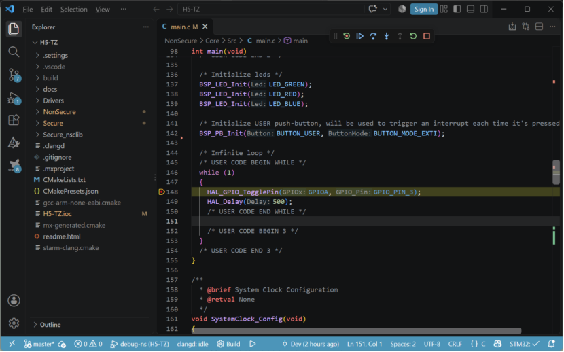Click editor action icon with download arrow
This screenshot has width=564, height=352.
(512, 27)
